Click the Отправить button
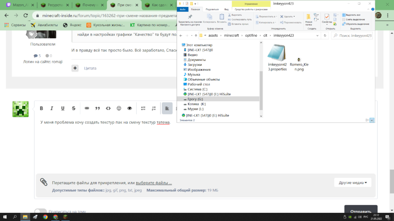 (361, 210)
